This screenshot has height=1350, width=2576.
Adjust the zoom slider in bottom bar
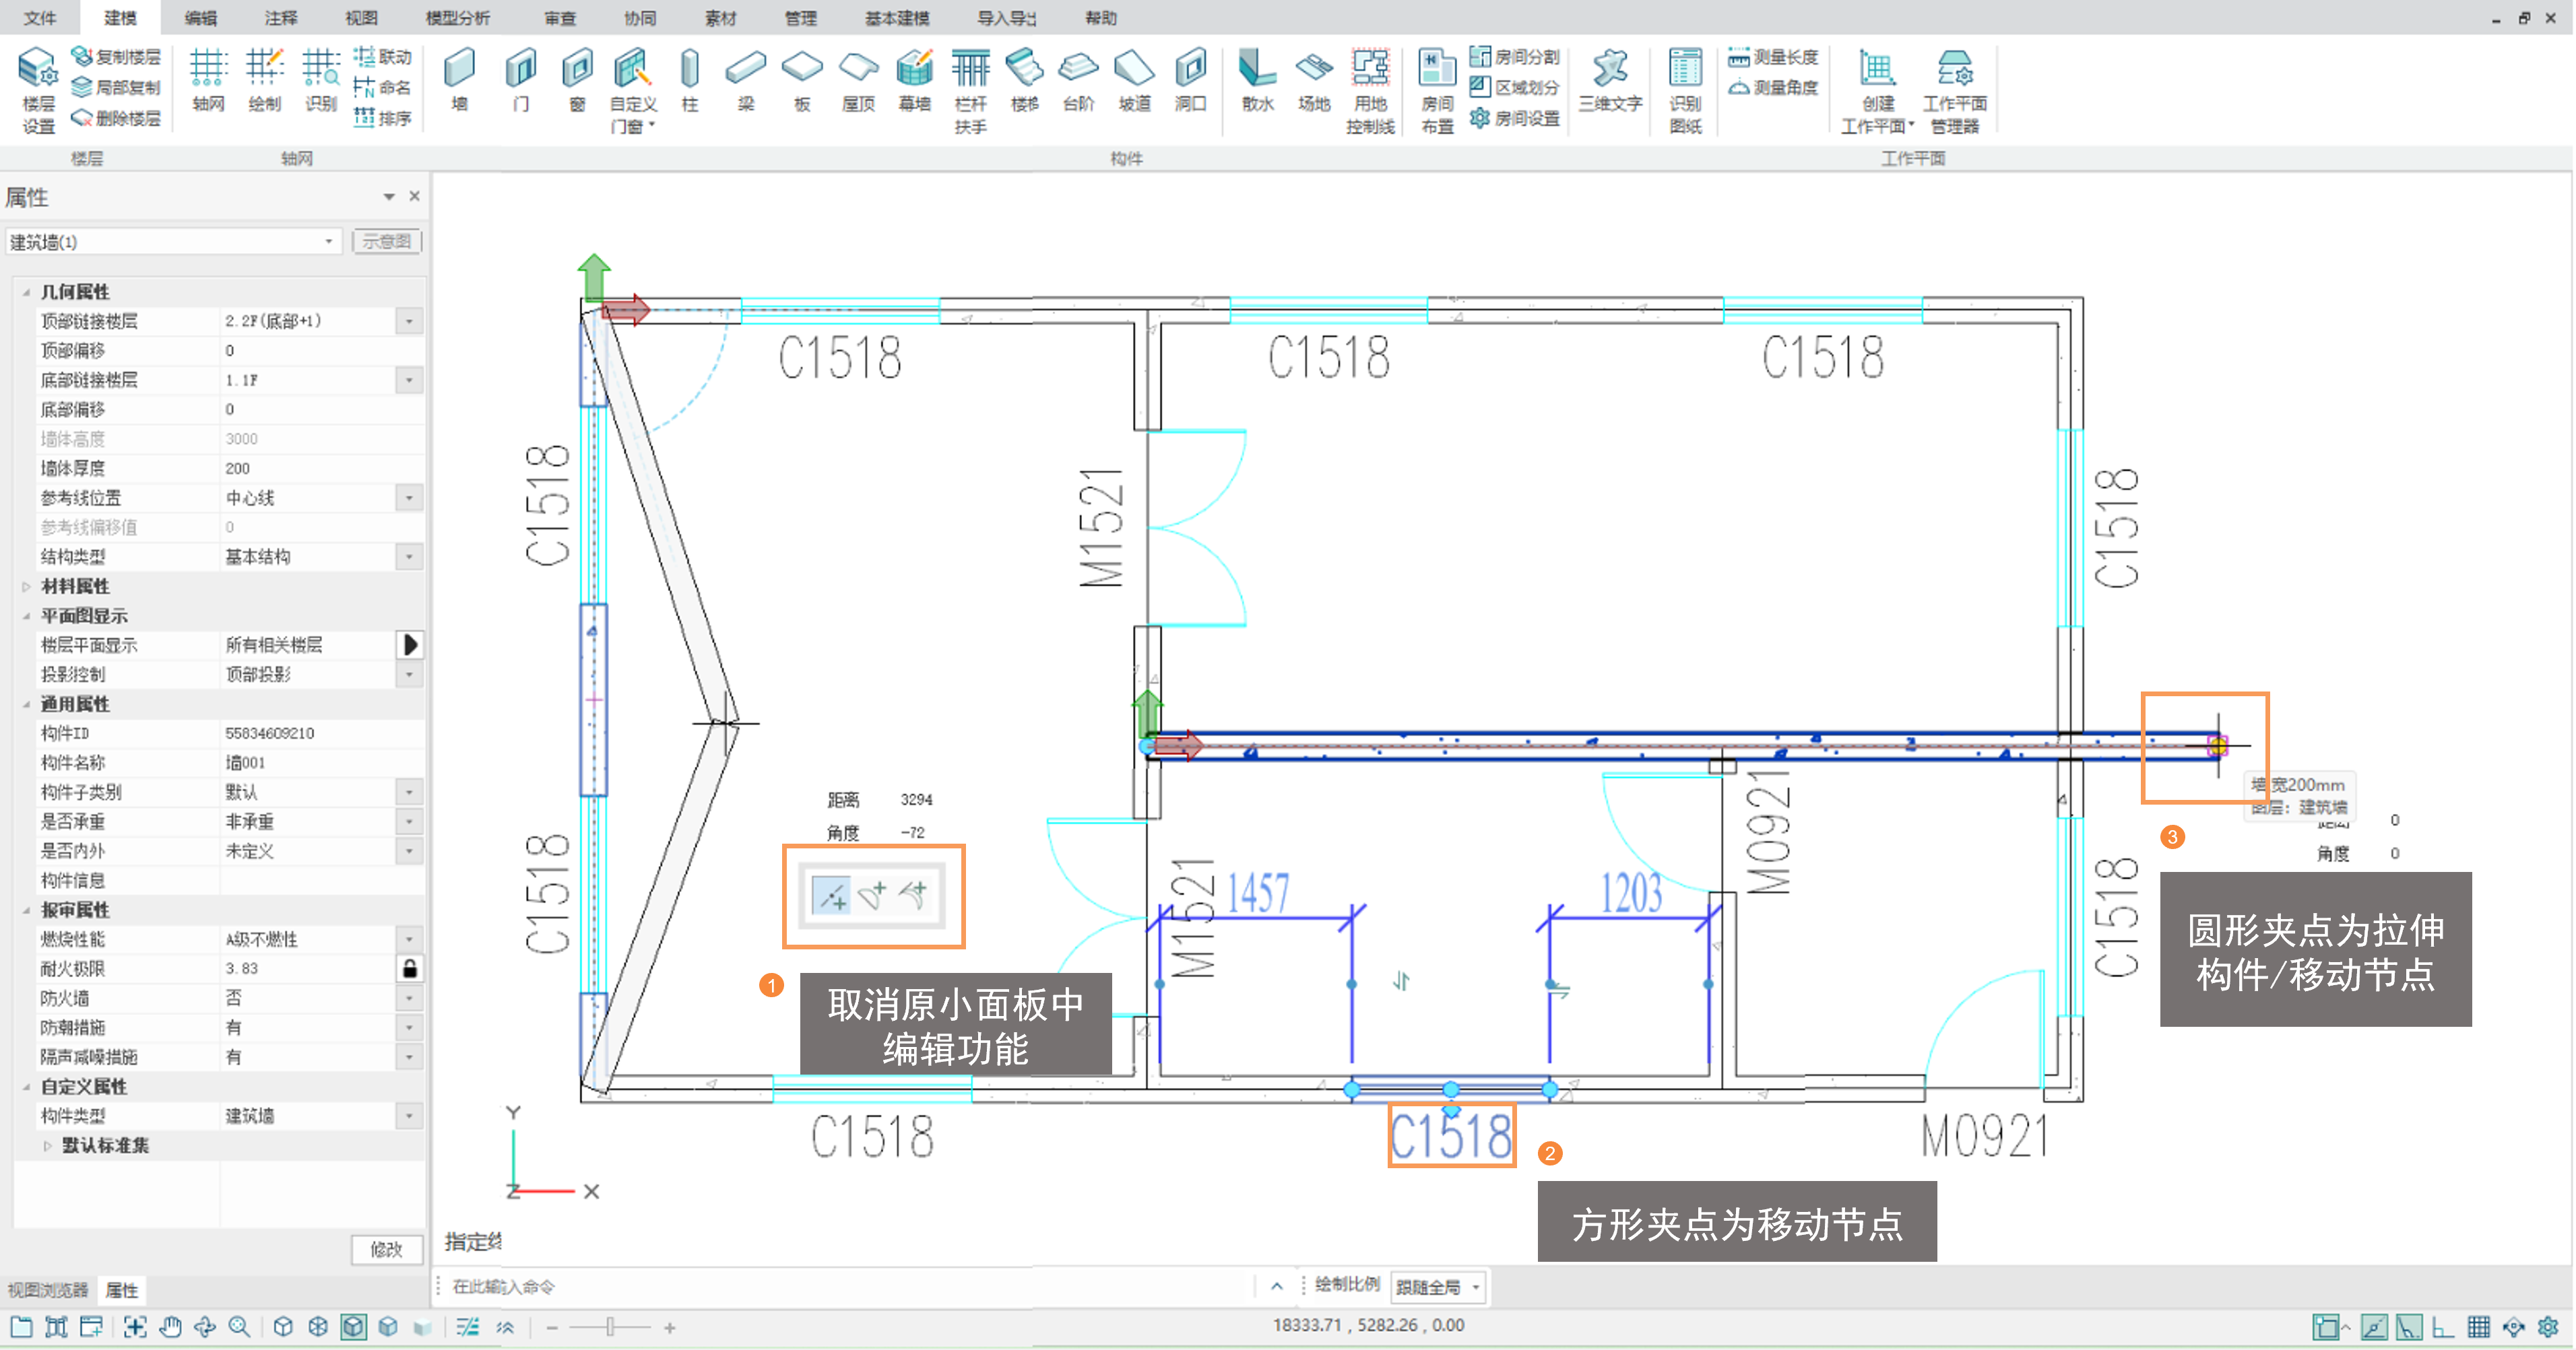click(610, 1327)
